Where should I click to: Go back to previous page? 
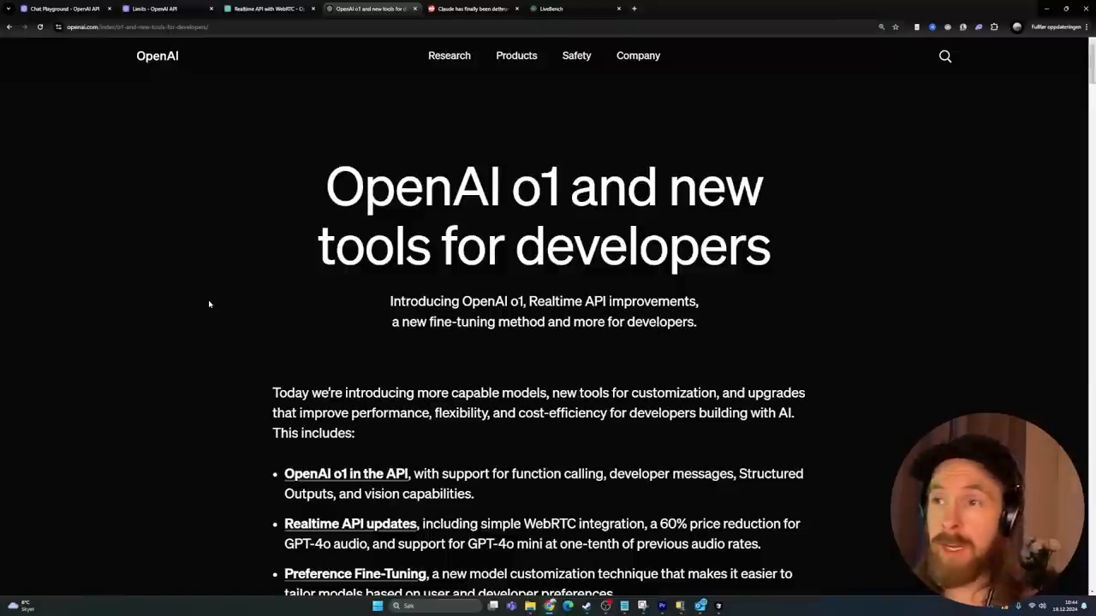9,27
